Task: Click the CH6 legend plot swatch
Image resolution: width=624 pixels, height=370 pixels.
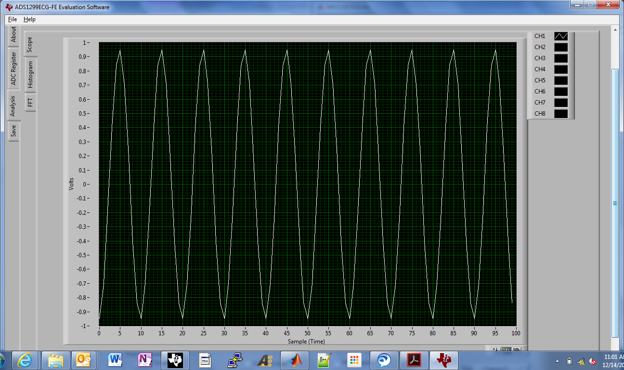Action: coord(561,92)
